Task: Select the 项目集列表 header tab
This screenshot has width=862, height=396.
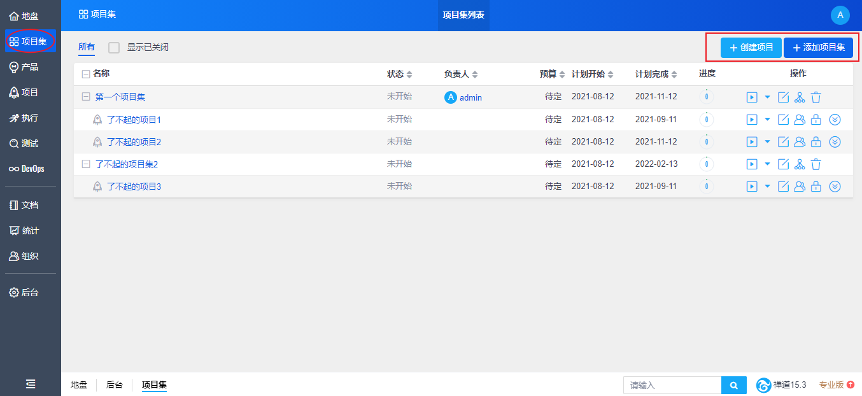Action: (x=463, y=15)
